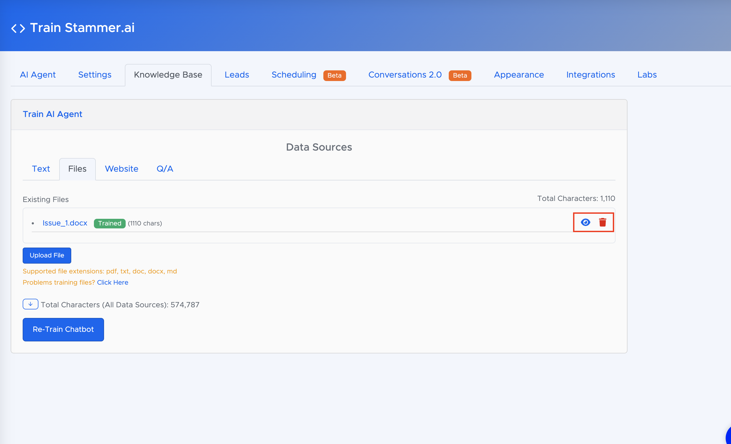Click the Trained status badge
The width and height of the screenshot is (731, 444).
click(x=110, y=223)
